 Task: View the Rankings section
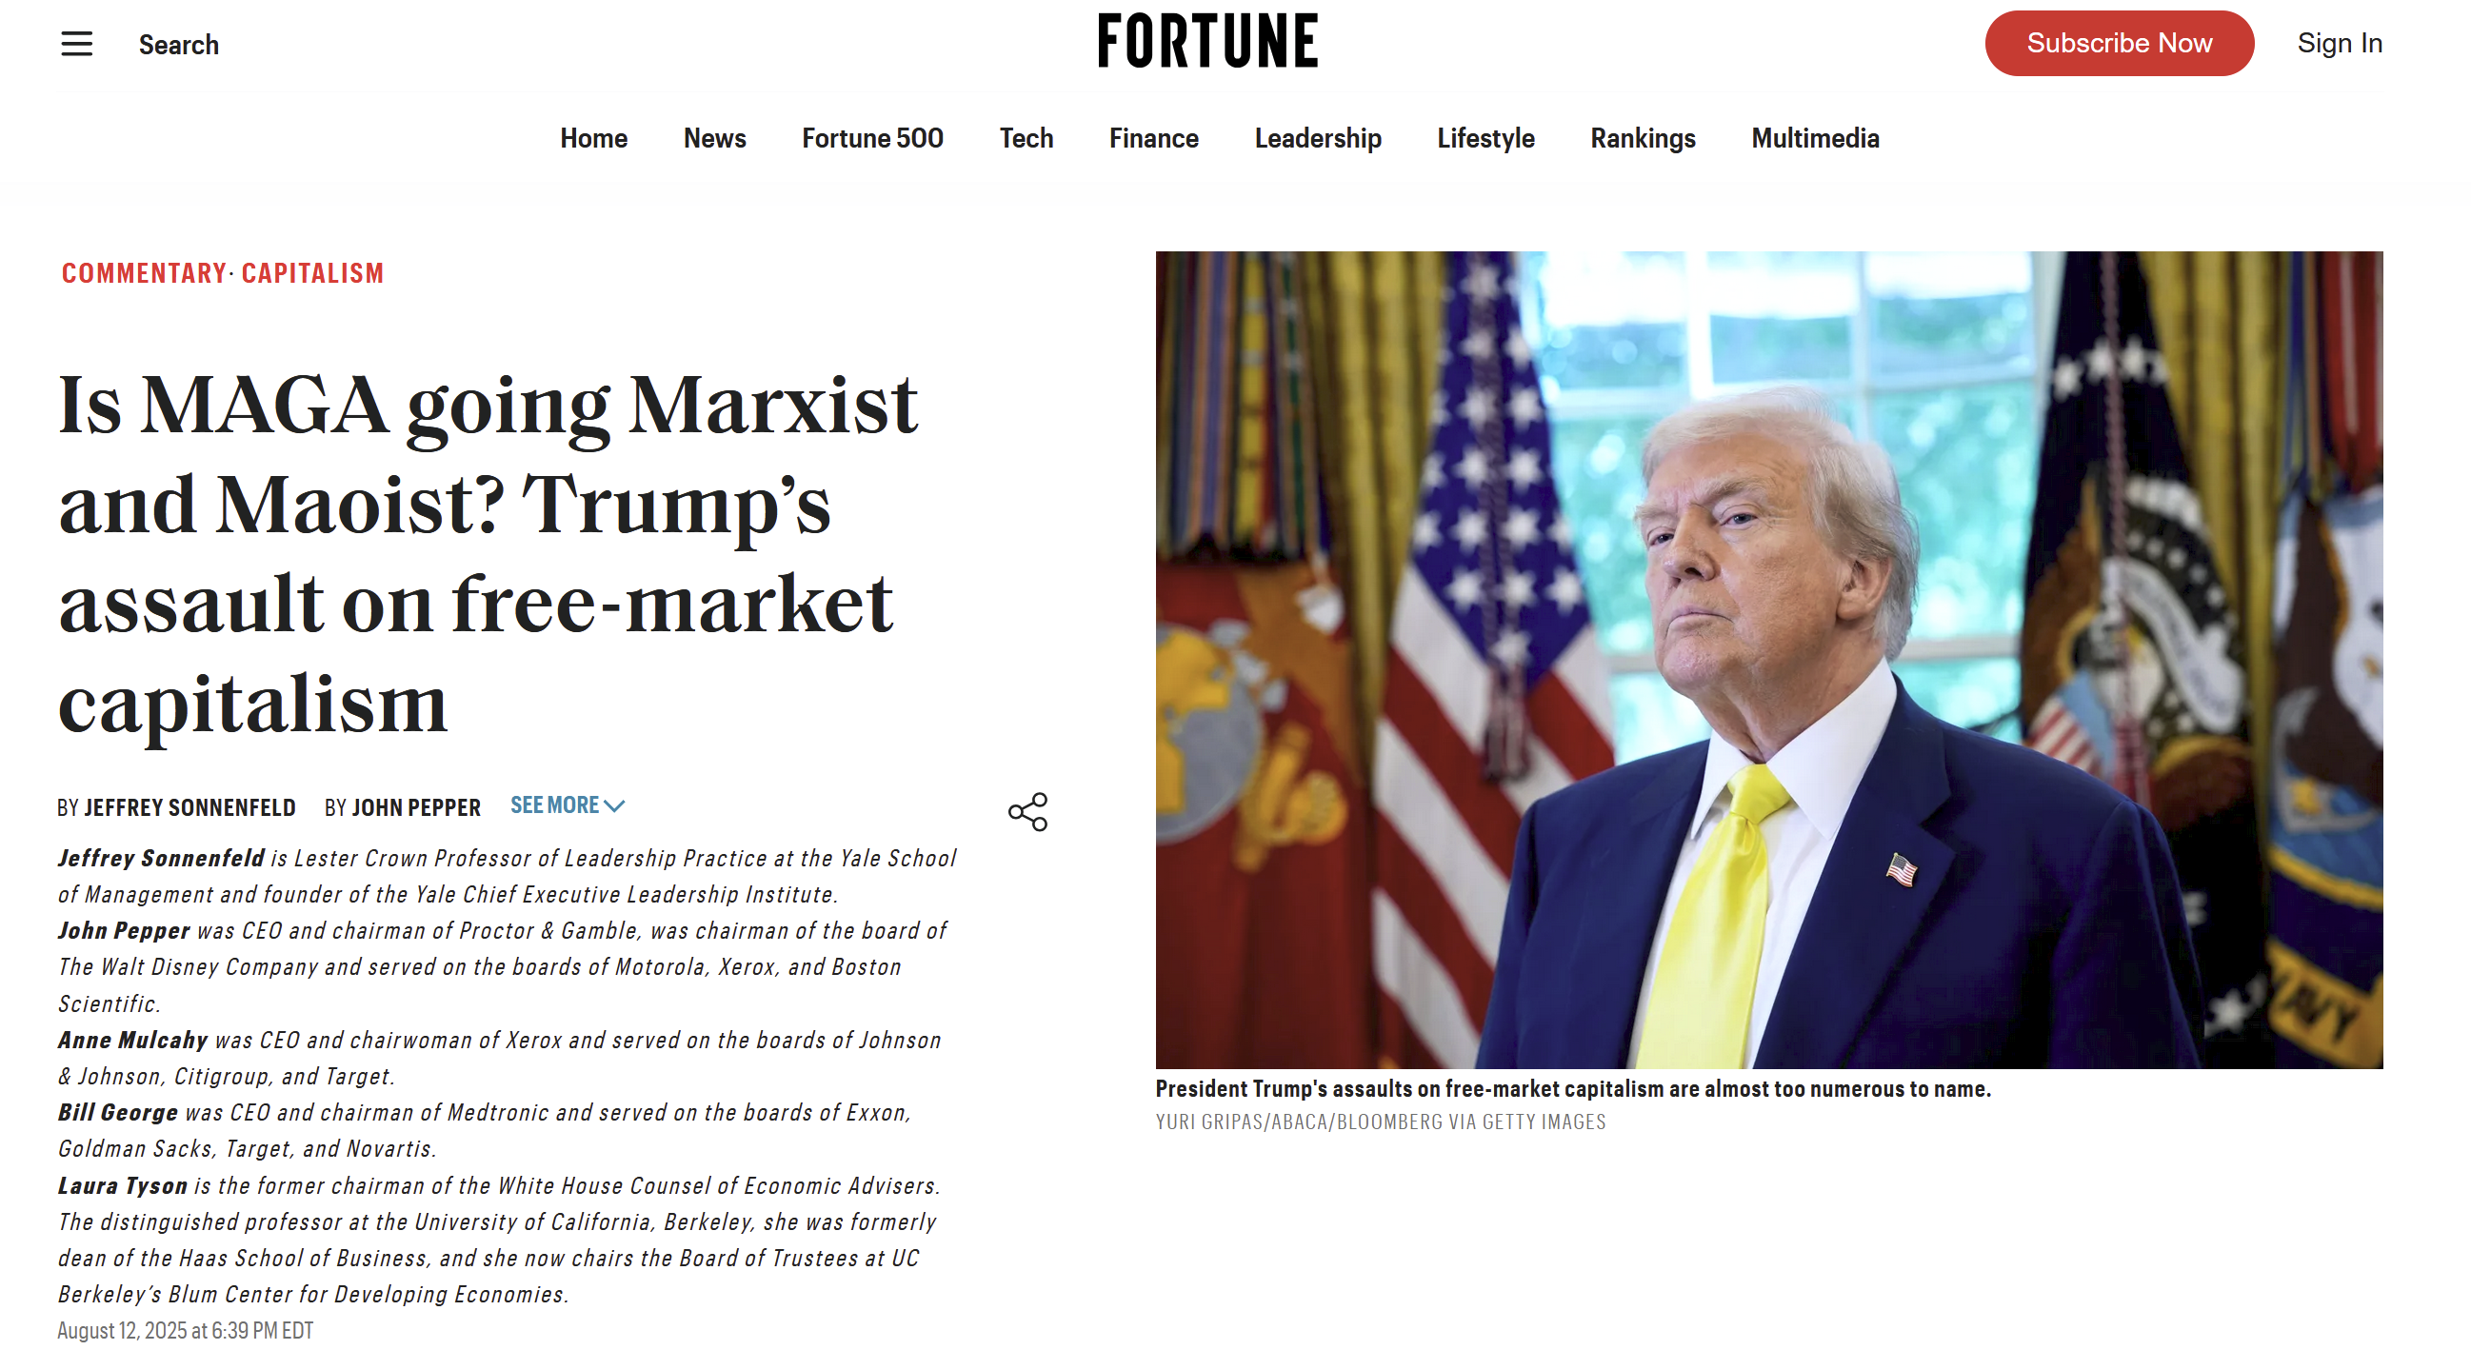(1643, 138)
